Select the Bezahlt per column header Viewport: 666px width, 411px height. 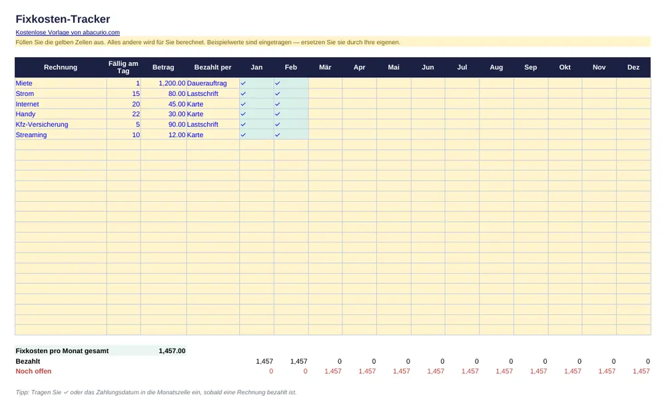213,67
